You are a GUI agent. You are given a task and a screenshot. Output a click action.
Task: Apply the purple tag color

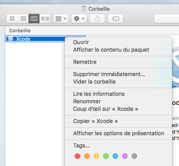click(x=125, y=156)
